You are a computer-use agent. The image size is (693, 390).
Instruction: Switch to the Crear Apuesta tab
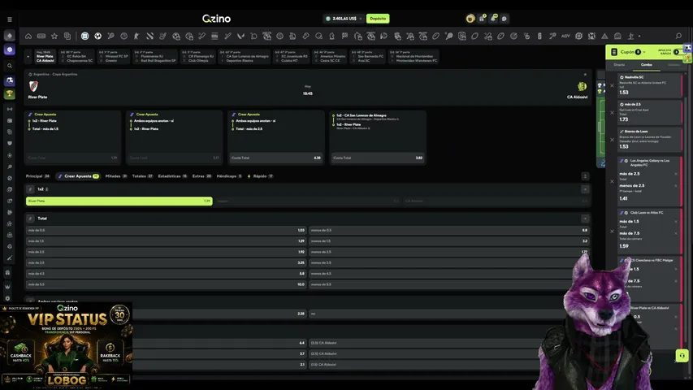pyautogui.click(x=78, y=176)
